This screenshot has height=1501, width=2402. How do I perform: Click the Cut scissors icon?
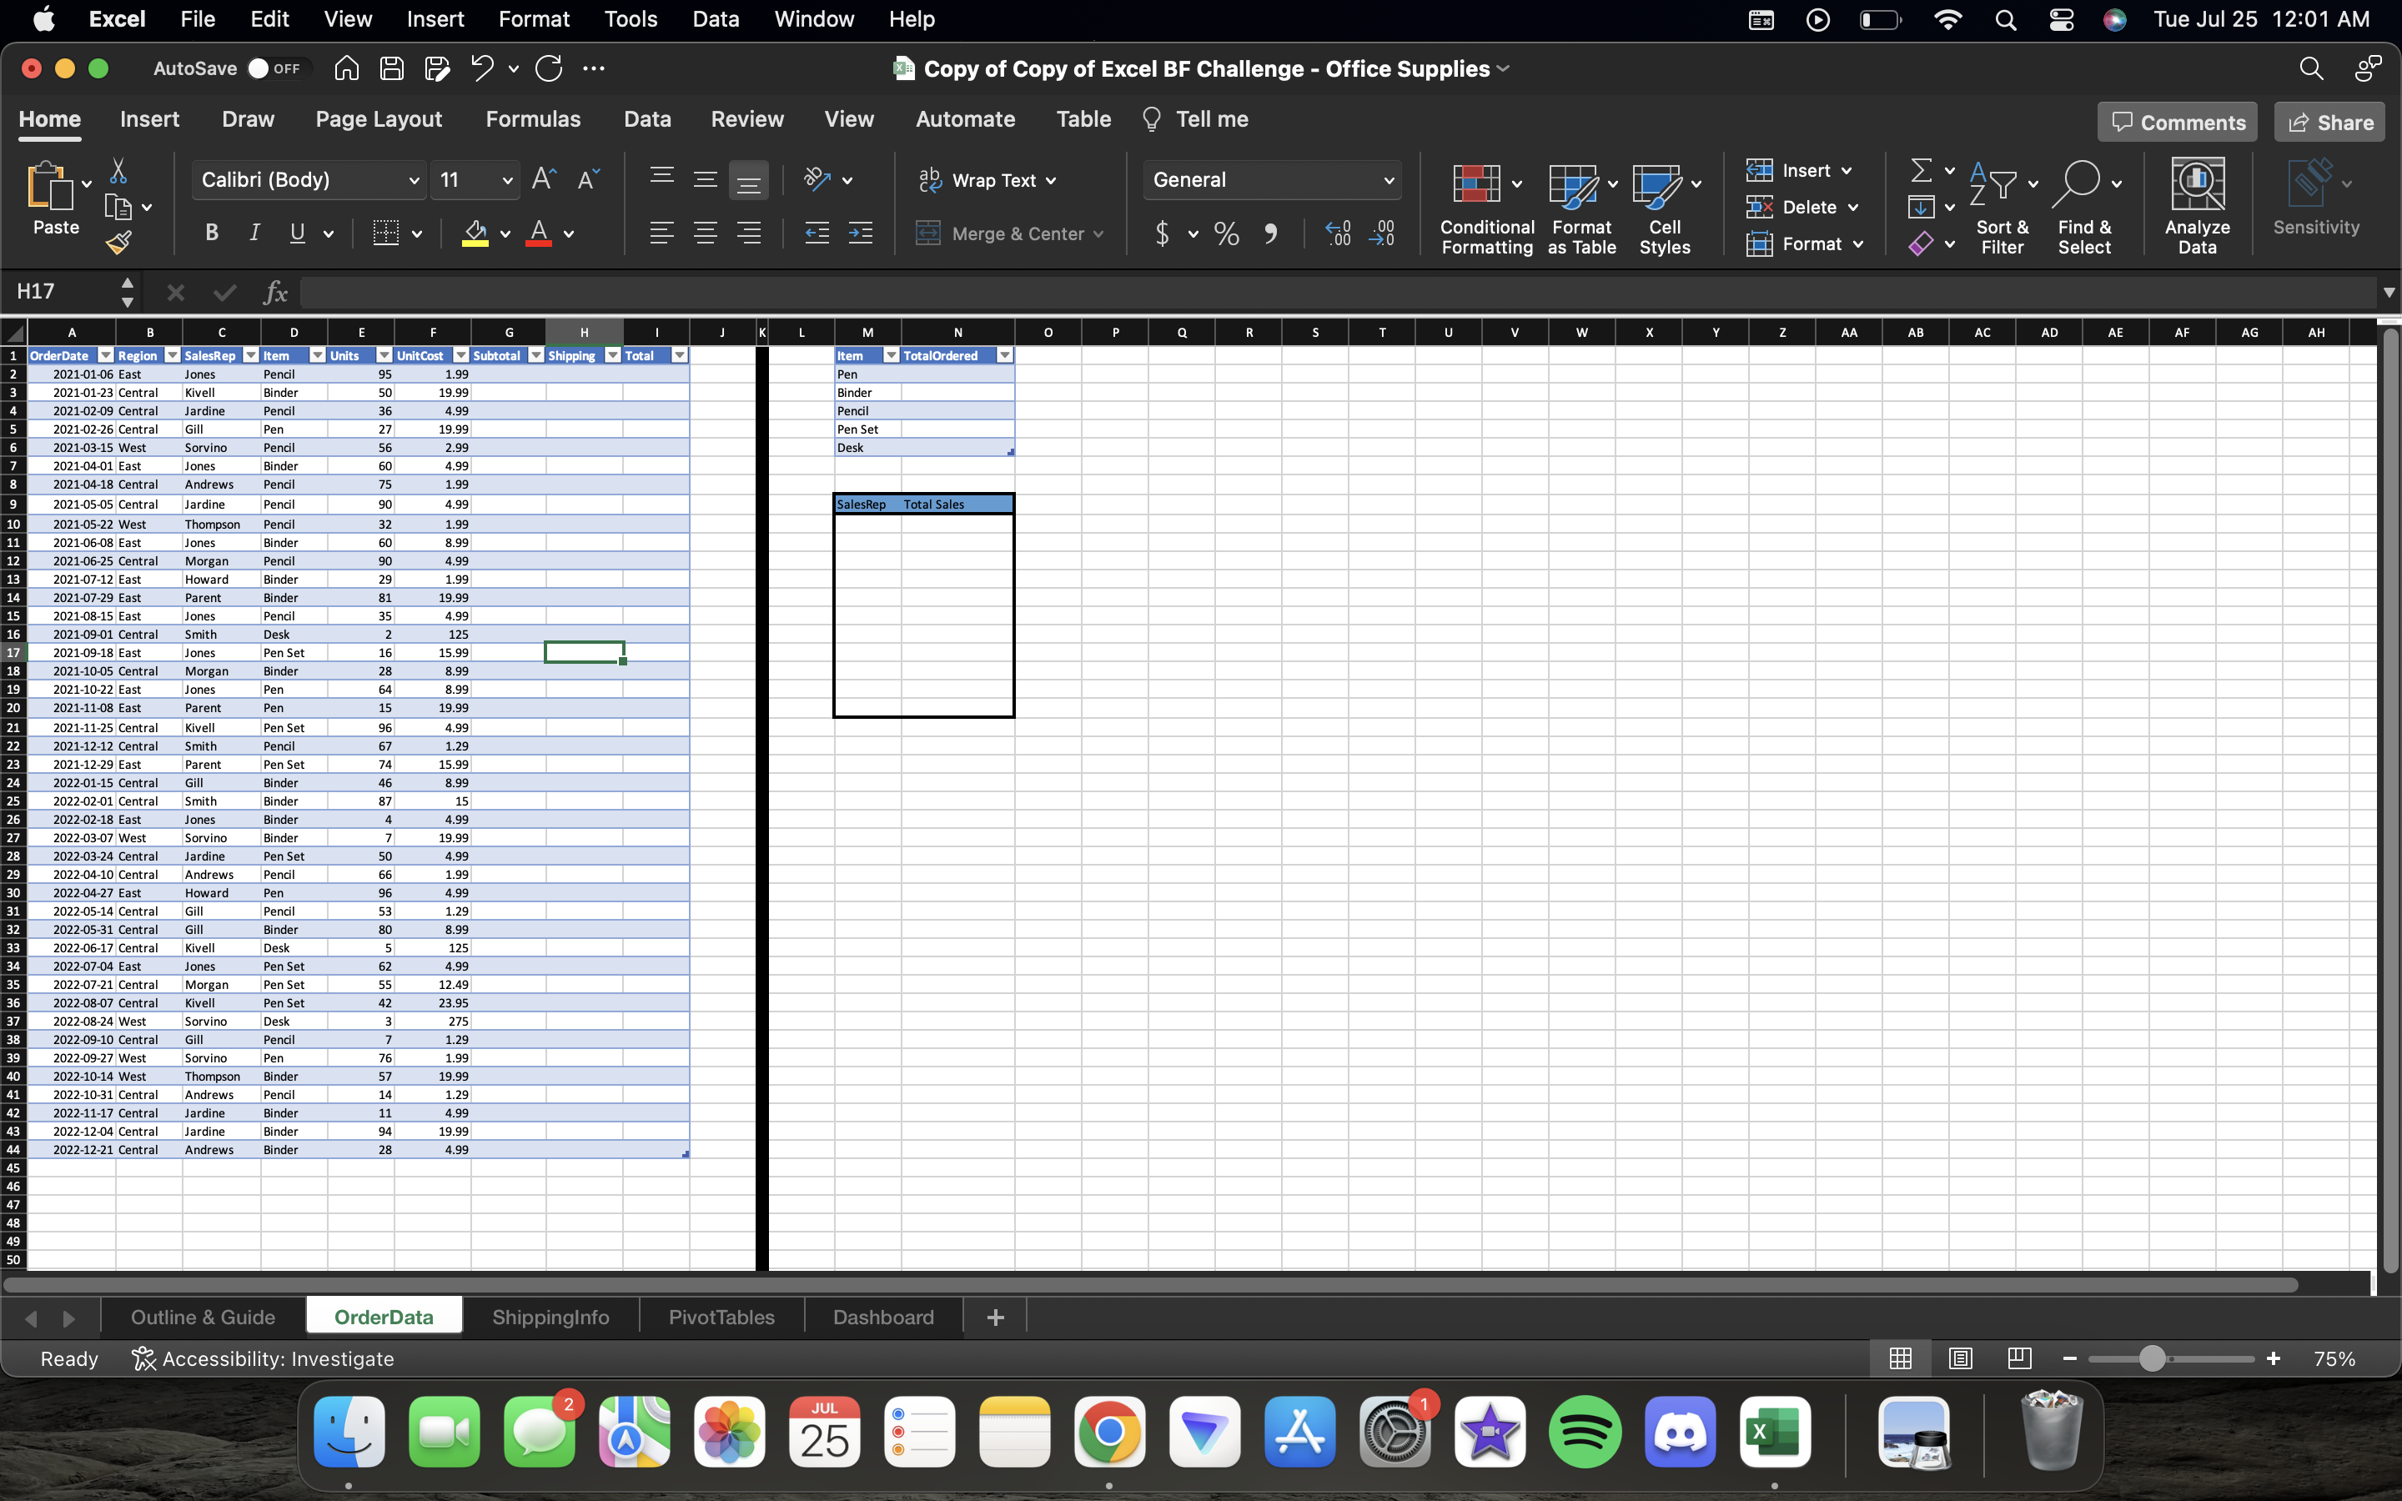pos(118,171)
